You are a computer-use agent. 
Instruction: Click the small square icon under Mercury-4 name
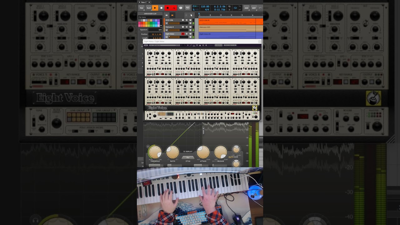167,30
